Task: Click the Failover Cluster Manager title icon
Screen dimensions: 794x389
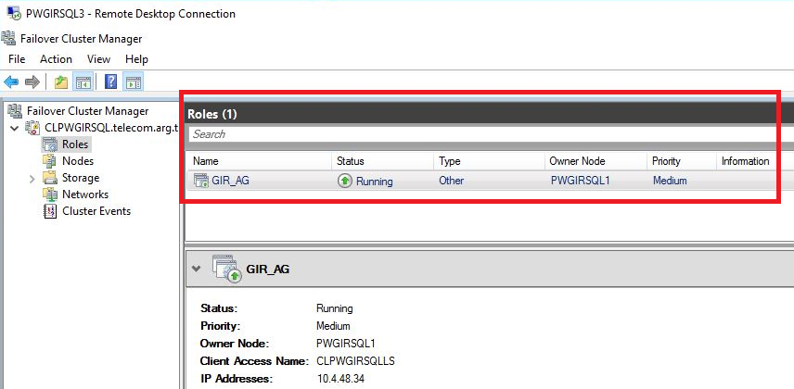Action: 8,39
